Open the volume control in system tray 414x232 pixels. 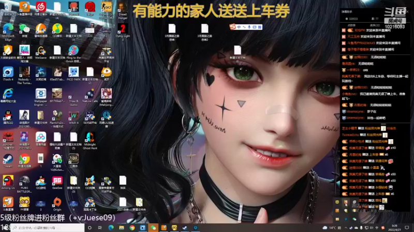pyautogui.click(x=372, y=228)
